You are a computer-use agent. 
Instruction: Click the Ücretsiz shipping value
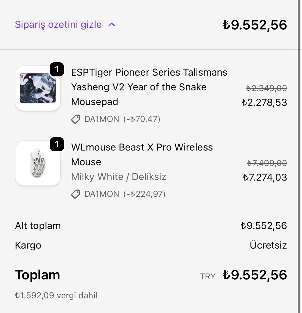click(268, 245)
